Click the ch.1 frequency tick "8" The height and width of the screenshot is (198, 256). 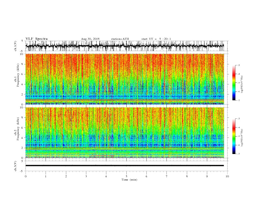(x=23, y=64)
